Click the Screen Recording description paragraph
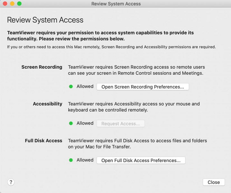The height and width of the screenshot is (193, 231). [136, 70]
